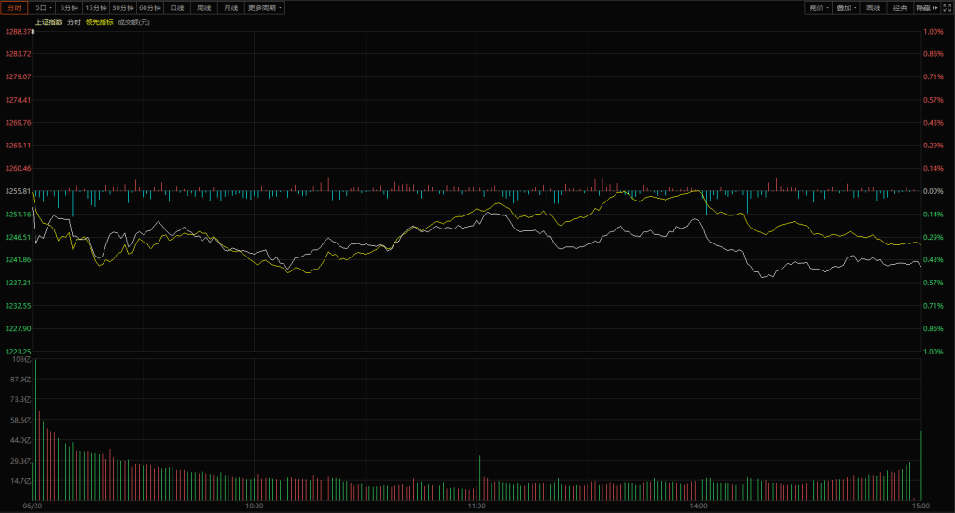Show the 日线 daily chart
955x513 pixels.
point(177,7)
